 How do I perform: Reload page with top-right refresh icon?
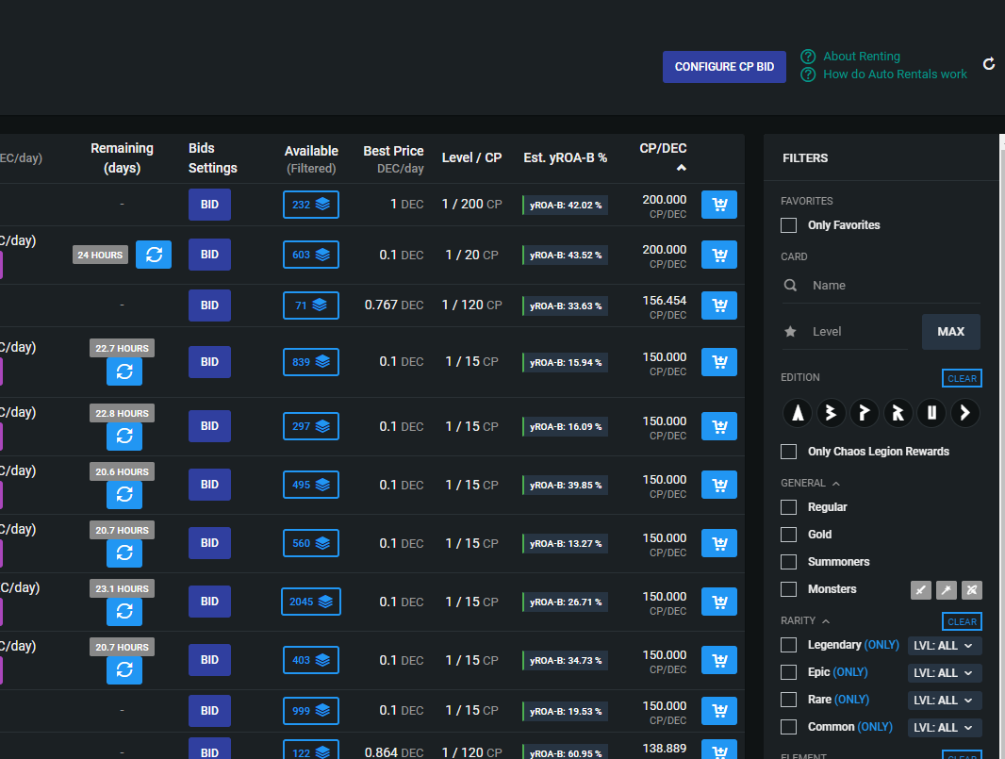(989, 64)
